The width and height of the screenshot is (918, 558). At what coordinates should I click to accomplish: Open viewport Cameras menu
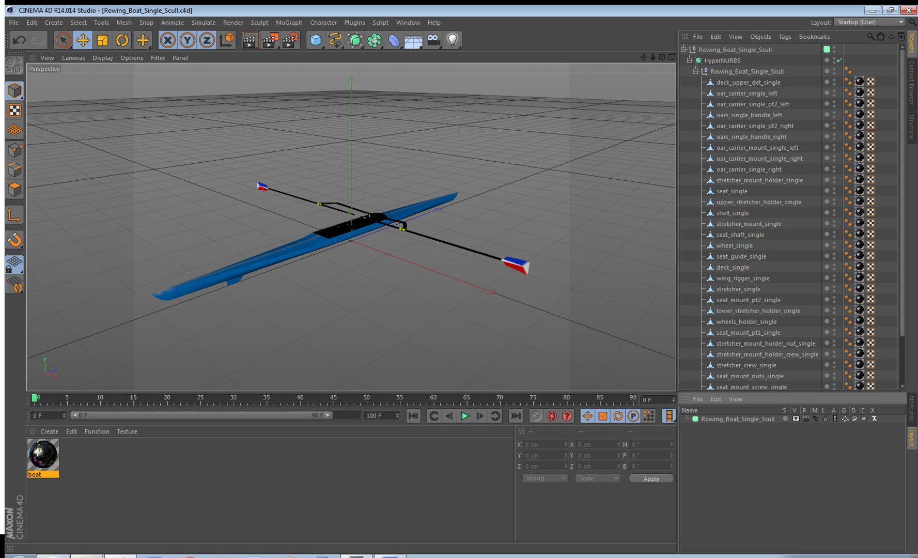(x=73, y=58)
